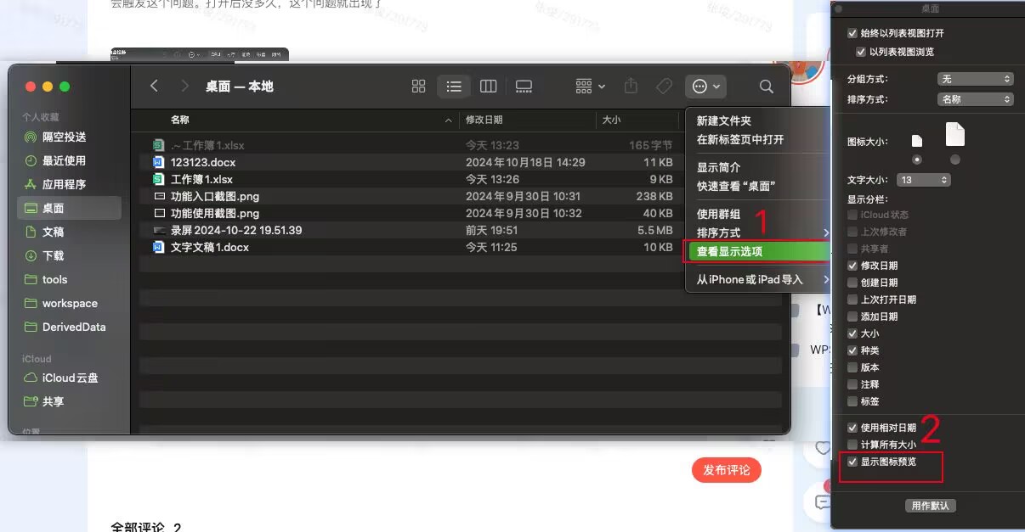The width and height of the screenshot is (1025, 532).
Task: Switch to gallery view in Finder
Action: tap(524, 87)
